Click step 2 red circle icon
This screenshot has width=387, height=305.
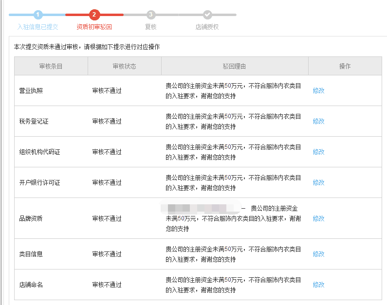coord(94,15)
